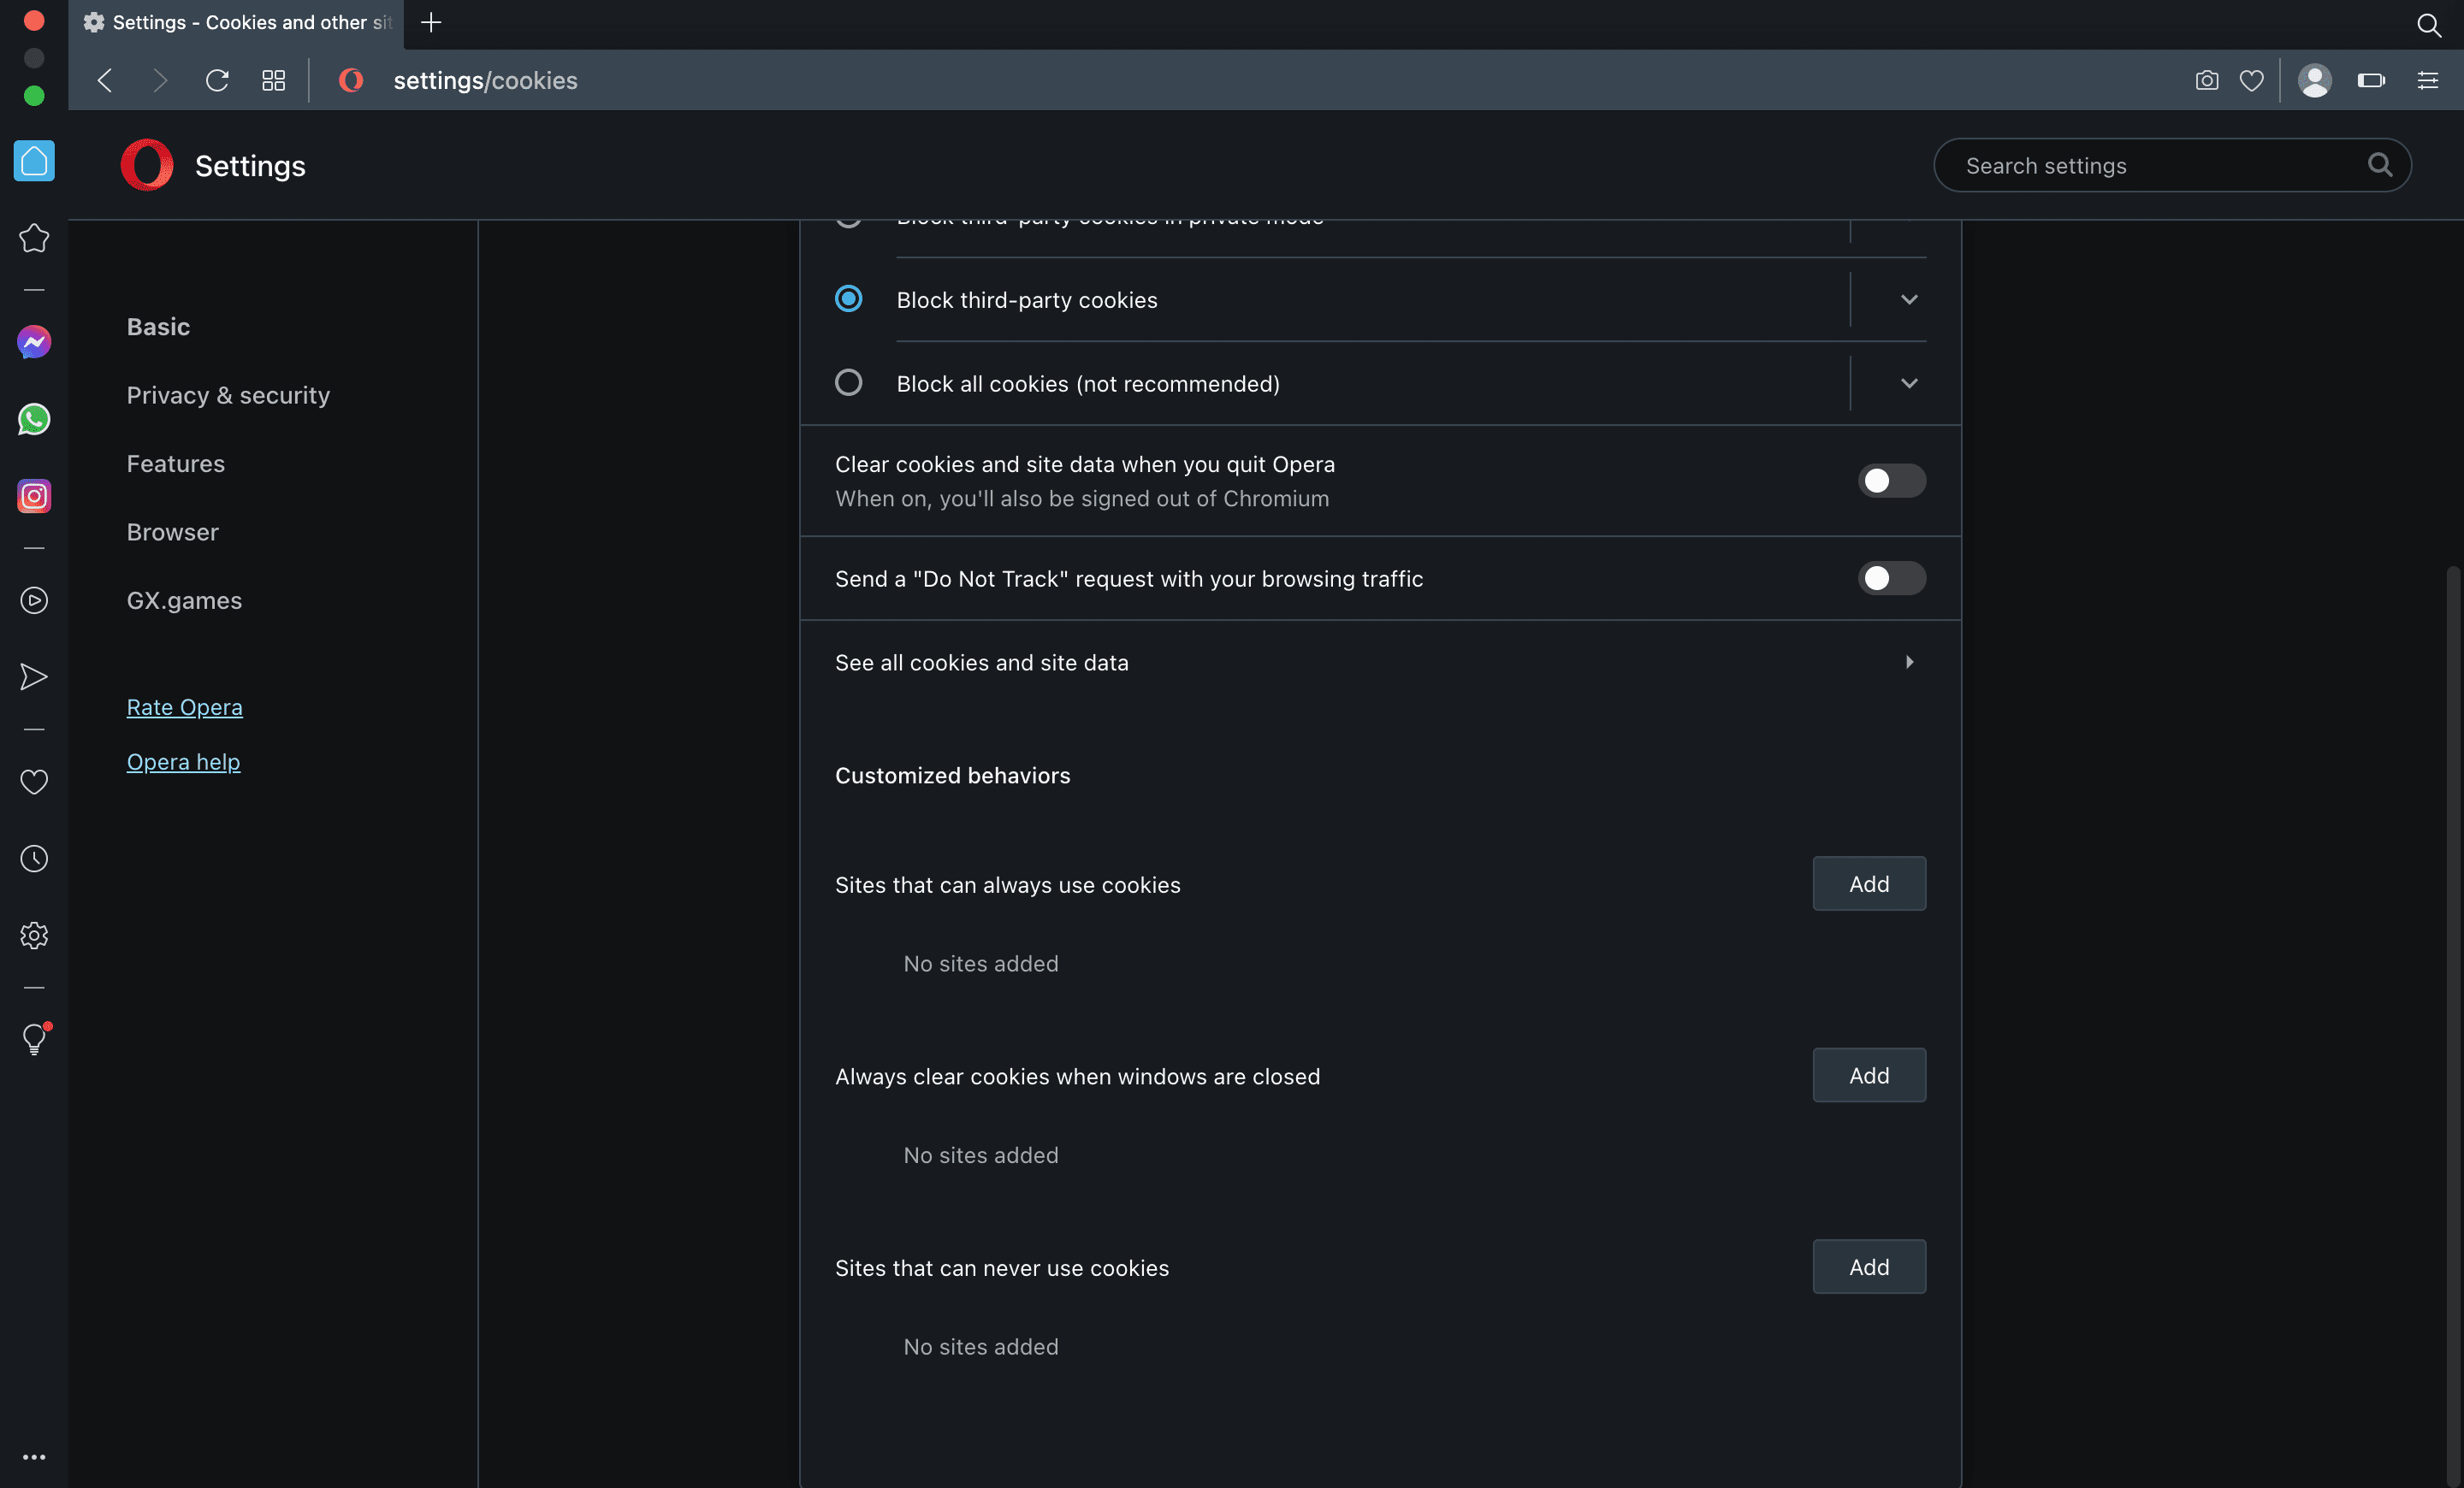Expand Block all cookies dropdown chevron
Image resolution: width=2464 pixels, height=1488 pixels.
click(1910, 383)
